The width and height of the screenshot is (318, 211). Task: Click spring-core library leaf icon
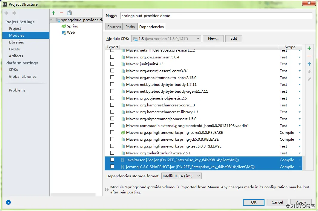point(123,133)
